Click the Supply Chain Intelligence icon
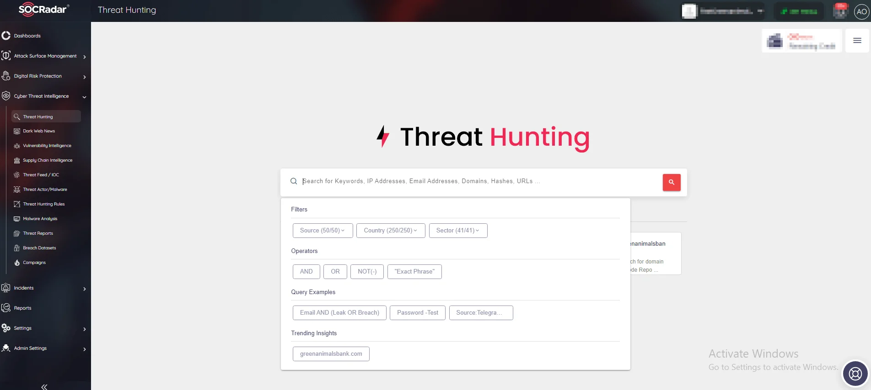The height and width of the screenshot is (390, 871). tap(17, 160)
